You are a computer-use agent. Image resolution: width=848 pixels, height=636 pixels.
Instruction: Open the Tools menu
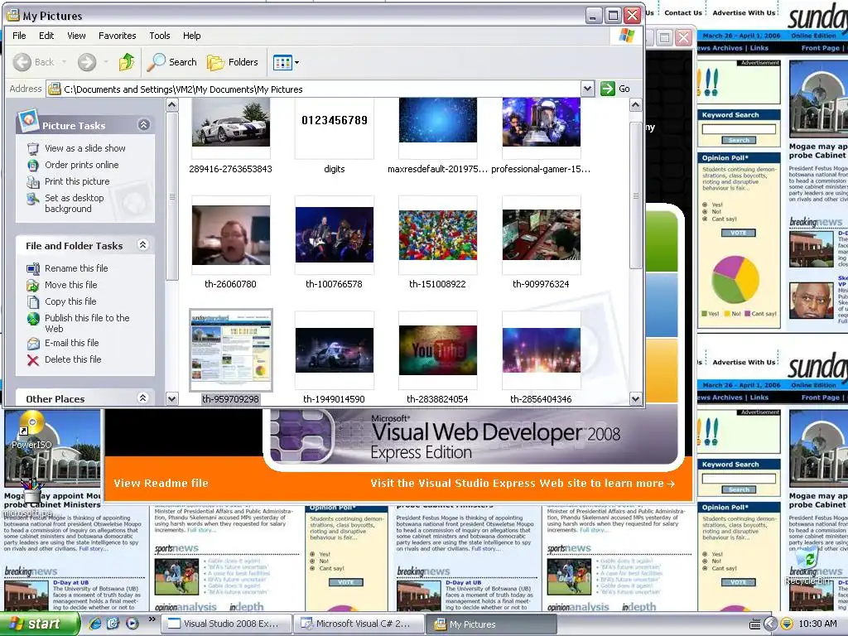click(160, 36)
